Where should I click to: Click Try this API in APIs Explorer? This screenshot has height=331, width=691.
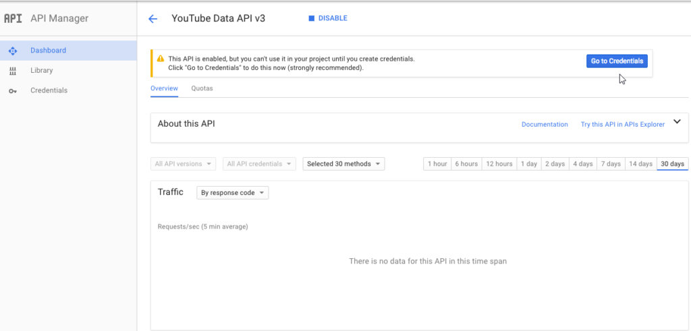point(622,125)
